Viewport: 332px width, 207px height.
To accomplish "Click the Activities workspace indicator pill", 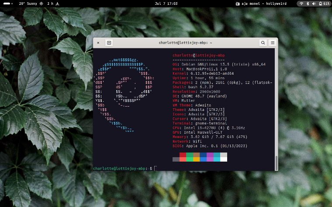I will [8, 3].
